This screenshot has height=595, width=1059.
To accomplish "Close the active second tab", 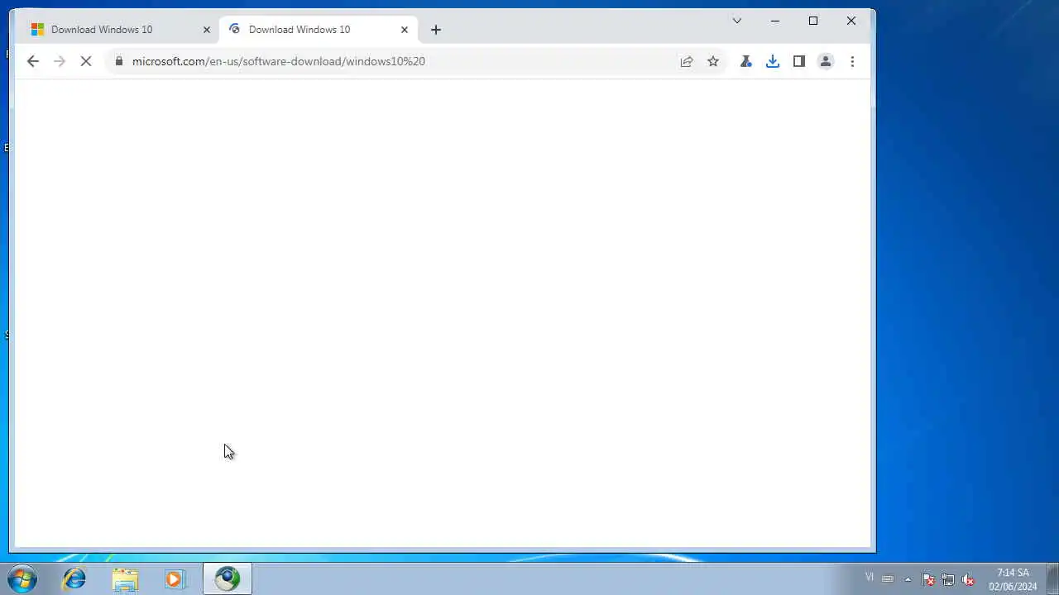I will pyautogui.click(x=405, y=30).
